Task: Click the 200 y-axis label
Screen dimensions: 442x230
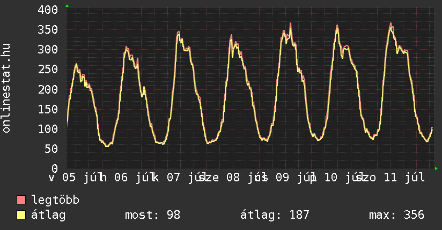Action: [x=48, y=89]
